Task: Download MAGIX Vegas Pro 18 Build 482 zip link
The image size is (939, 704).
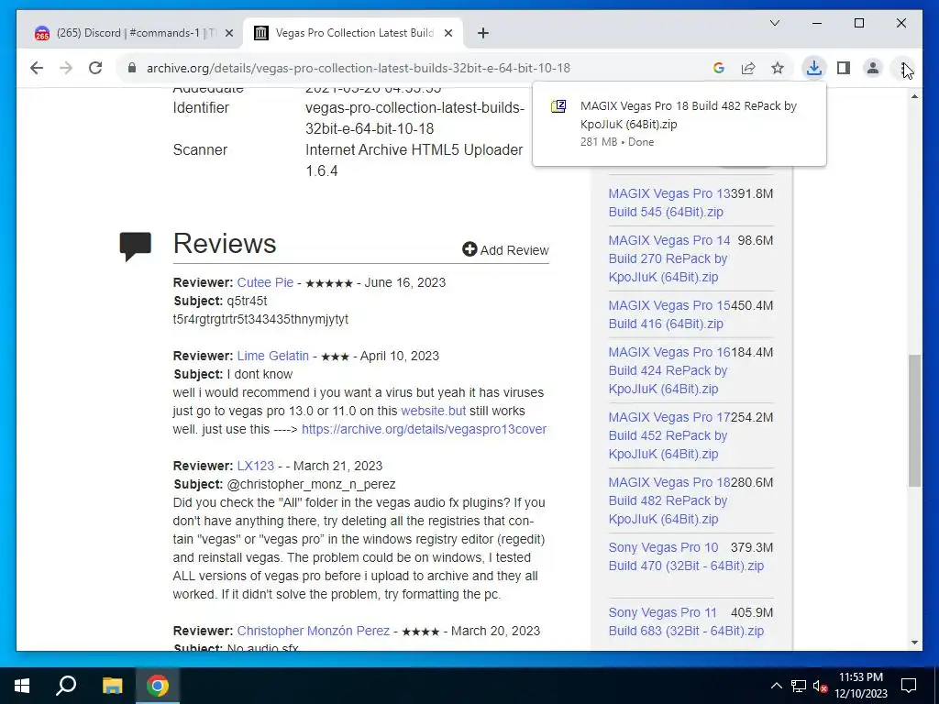Action: (668, 500)
